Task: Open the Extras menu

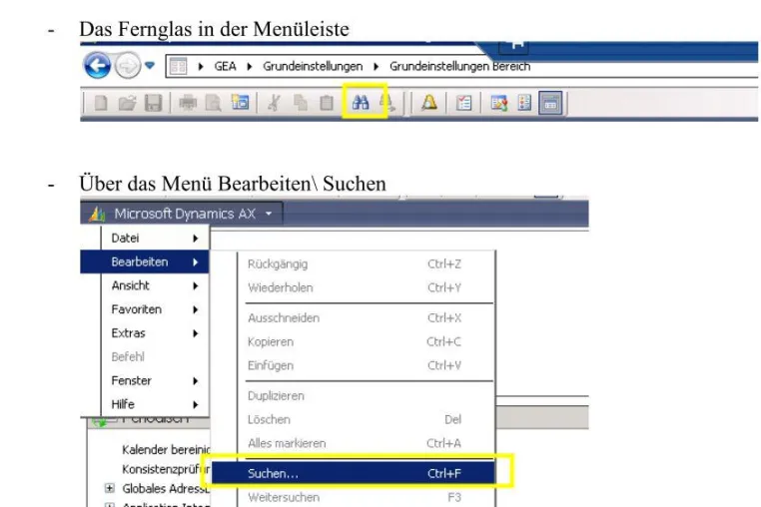Action: (156, 333)
